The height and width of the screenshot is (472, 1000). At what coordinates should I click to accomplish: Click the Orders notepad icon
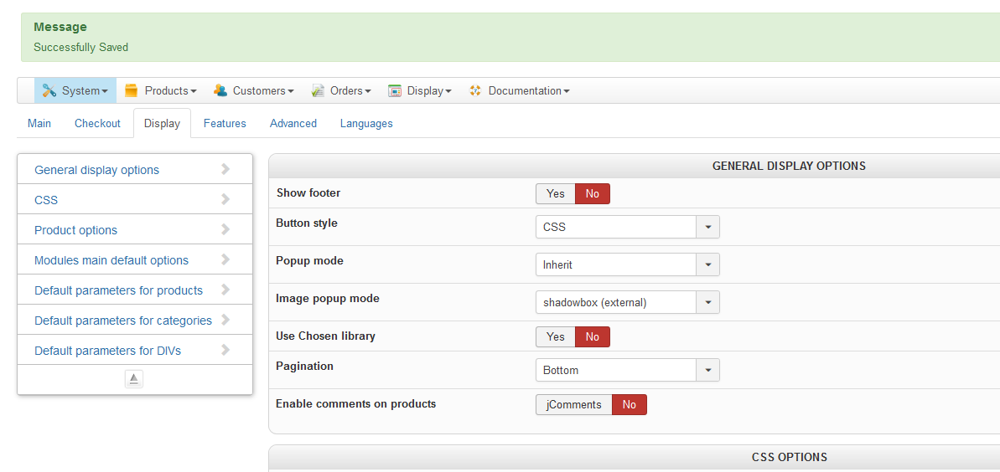(318, 90)
